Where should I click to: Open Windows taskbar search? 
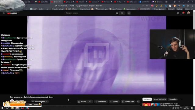pos(7,108)
